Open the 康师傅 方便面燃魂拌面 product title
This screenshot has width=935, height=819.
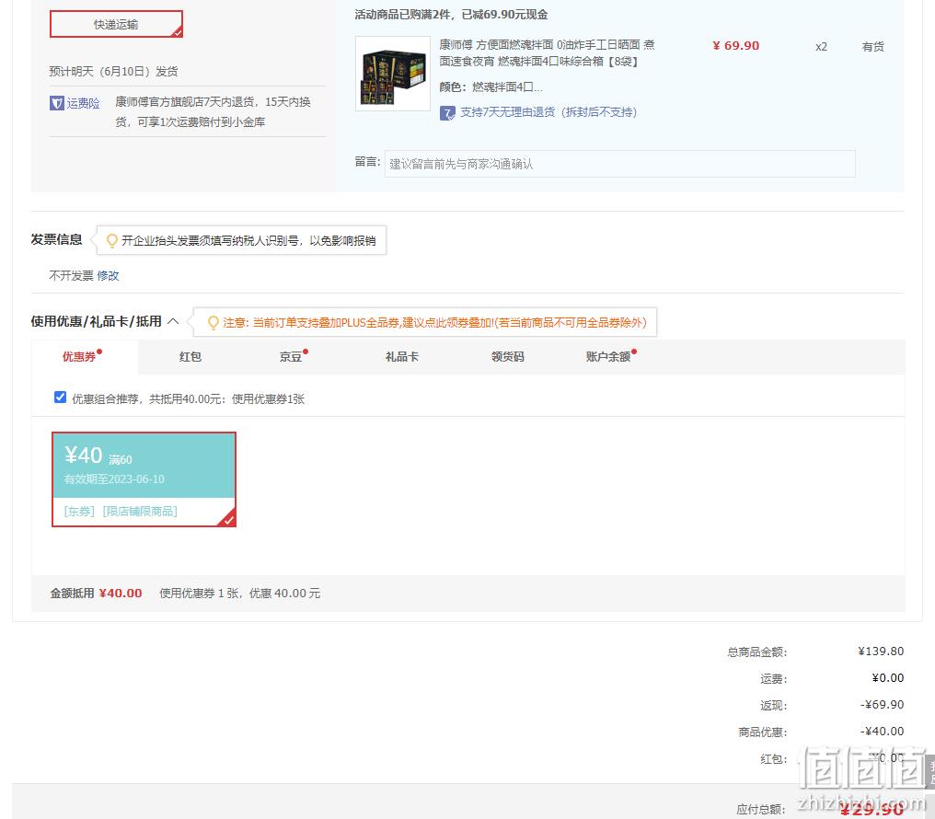[547, 53]
